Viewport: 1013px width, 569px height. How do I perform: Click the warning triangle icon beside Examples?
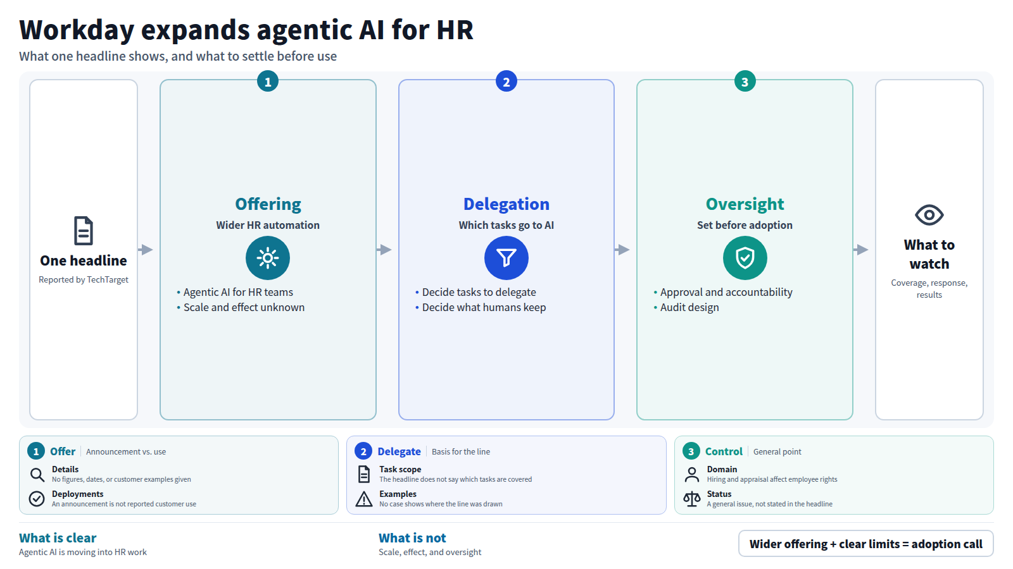click(364, 499)
